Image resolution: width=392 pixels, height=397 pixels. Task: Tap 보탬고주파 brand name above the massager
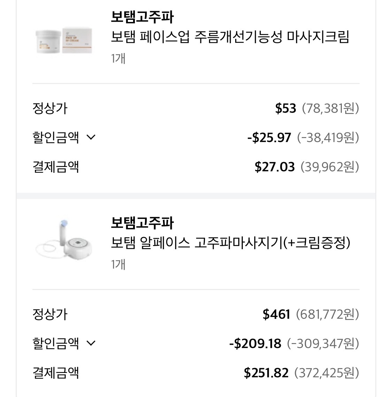(x=142, y=223)
